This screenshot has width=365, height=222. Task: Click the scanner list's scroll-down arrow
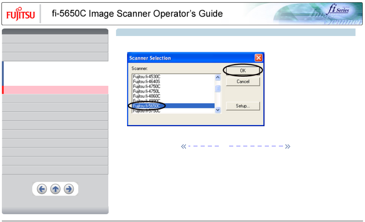(x=218, y=110)
